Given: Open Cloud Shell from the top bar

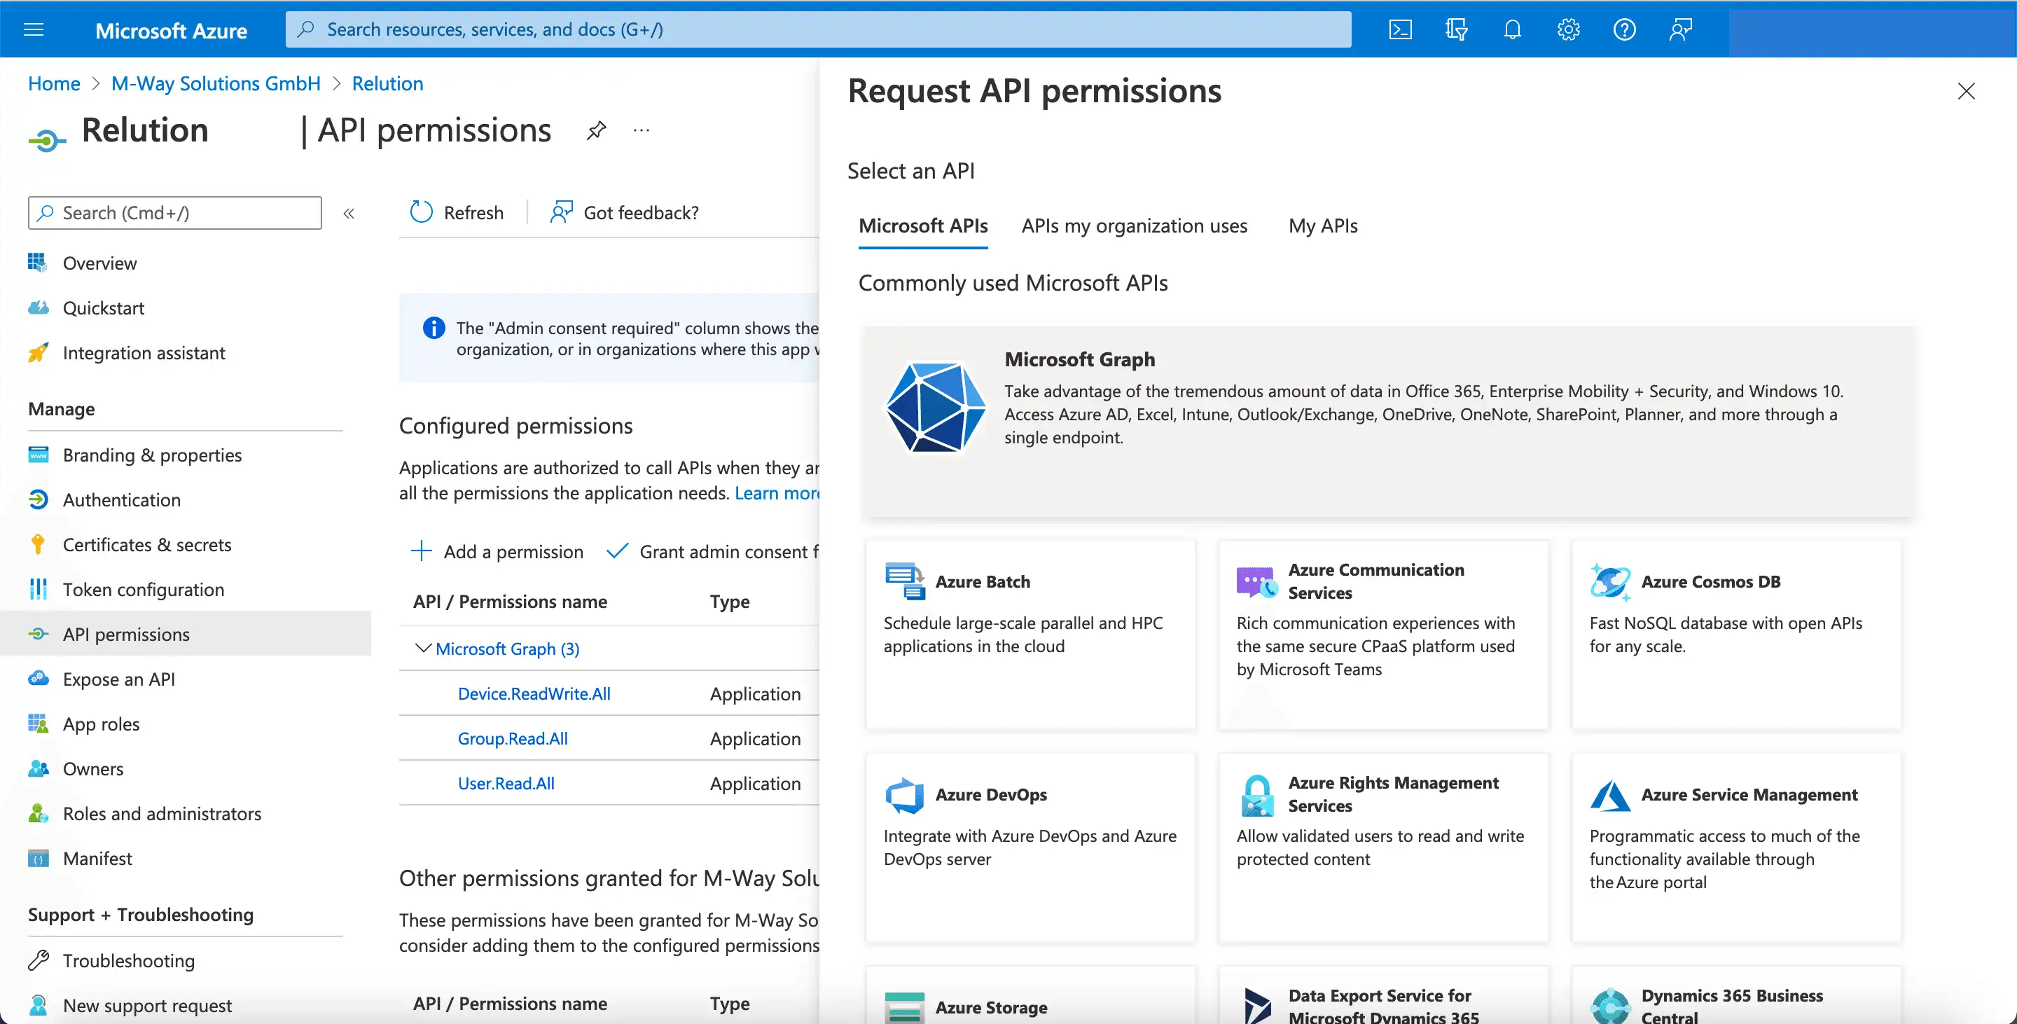Looking at the screenshot, I should [1400, 29].
